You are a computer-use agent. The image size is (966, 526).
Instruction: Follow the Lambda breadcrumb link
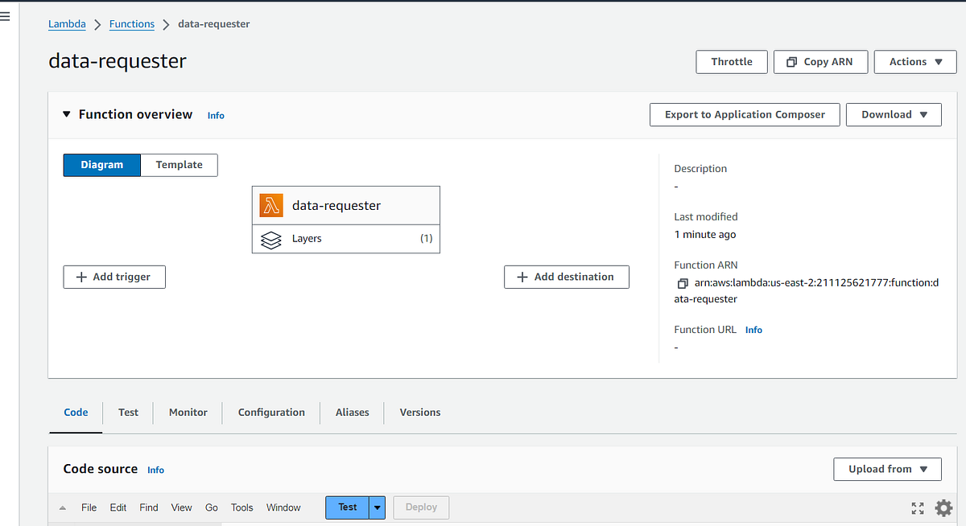67,23
